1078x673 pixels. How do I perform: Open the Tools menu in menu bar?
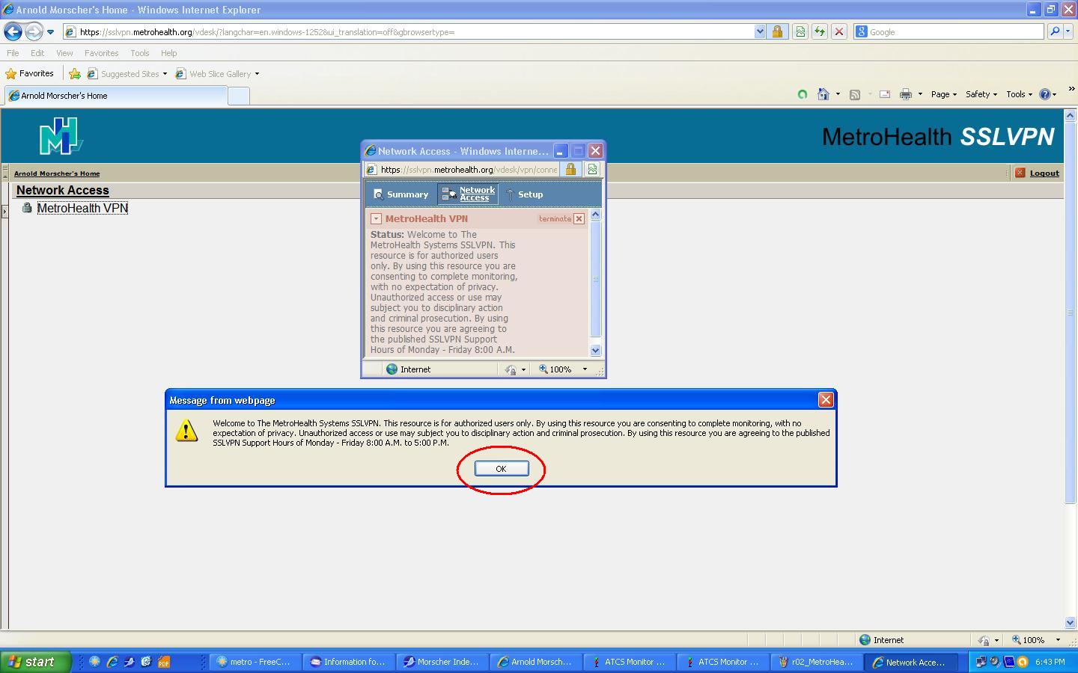(x=139, y=53)
